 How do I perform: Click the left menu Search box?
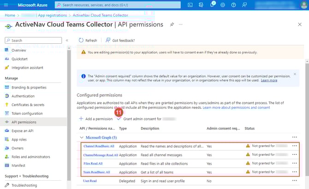click(33, 41)
